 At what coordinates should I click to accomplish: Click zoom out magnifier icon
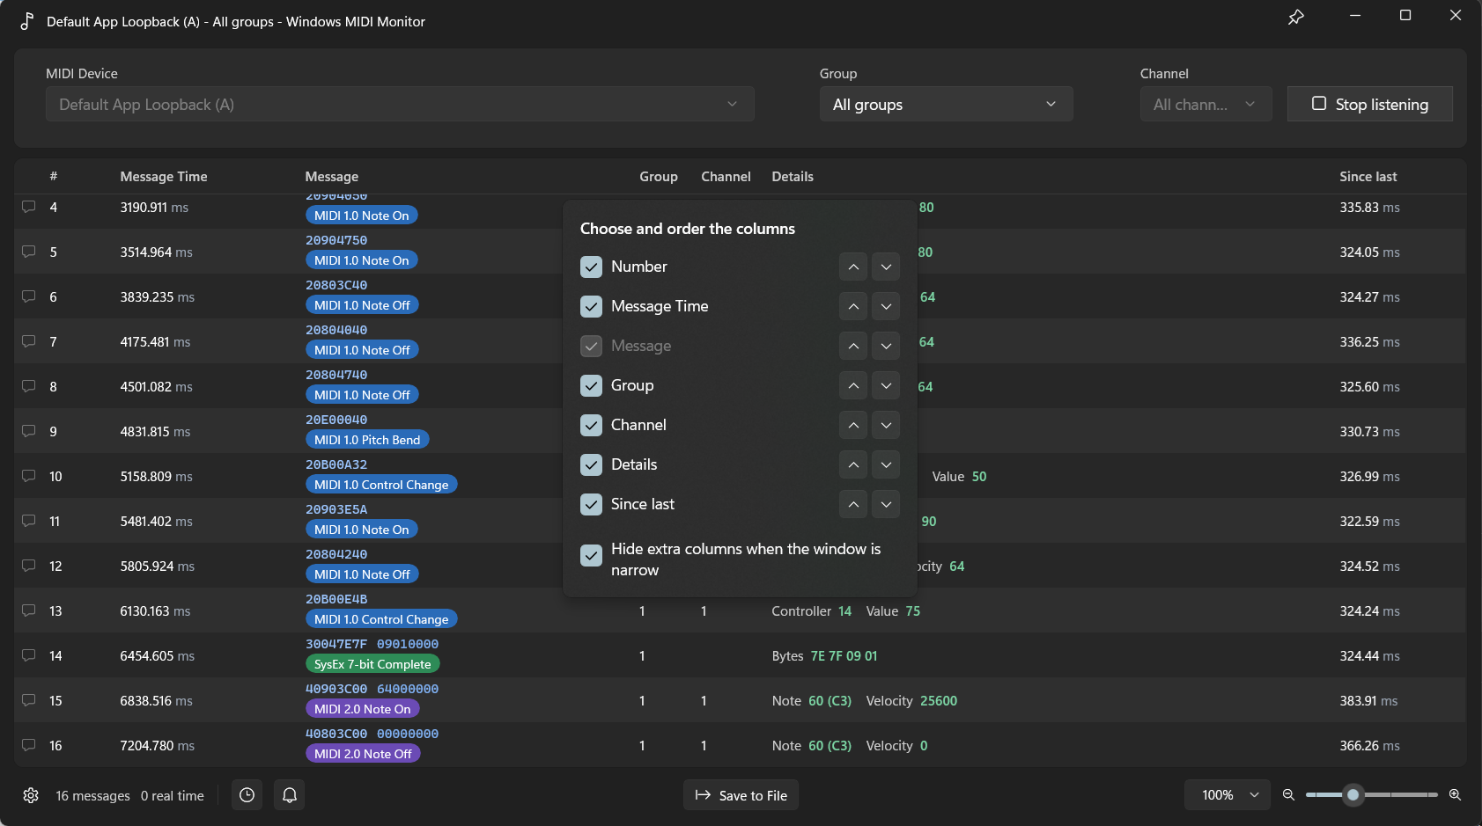click(x=1288, y=794)
